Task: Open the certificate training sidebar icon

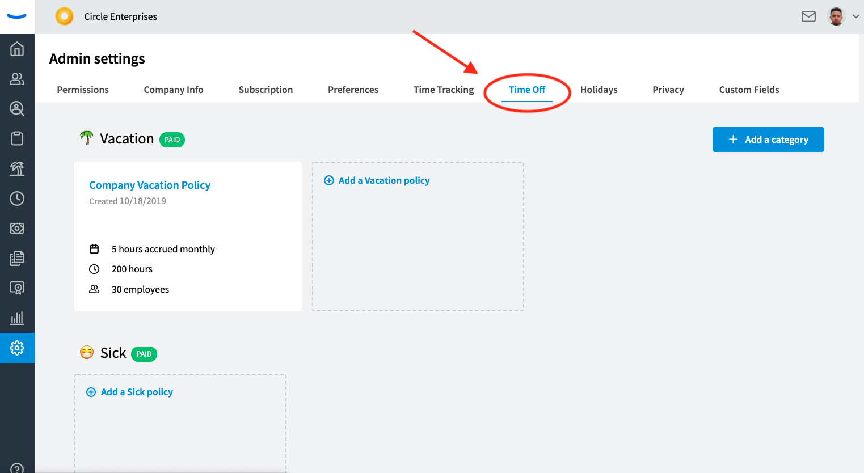Action: point(17,288)
